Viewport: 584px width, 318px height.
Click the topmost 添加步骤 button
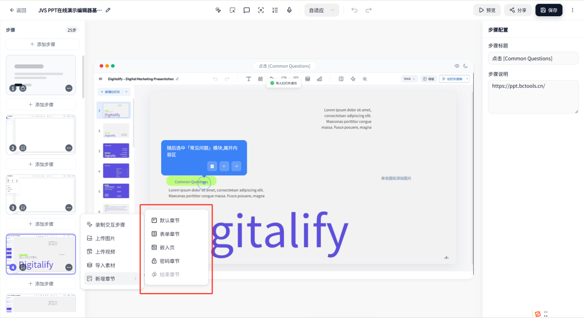(x=43, y=44)
